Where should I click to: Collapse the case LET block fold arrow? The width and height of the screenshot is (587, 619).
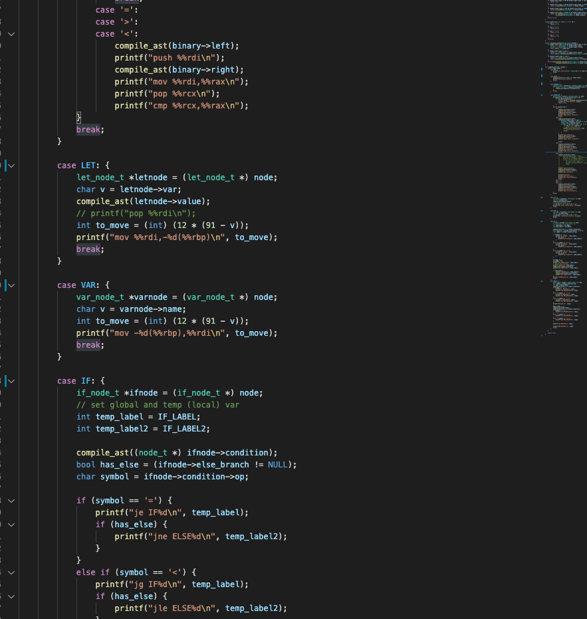click(11, 166)
